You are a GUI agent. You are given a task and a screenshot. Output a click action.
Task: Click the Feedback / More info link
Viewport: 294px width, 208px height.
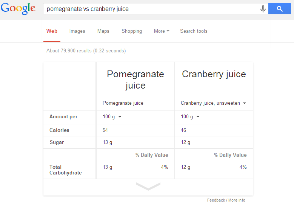[226, 200]
